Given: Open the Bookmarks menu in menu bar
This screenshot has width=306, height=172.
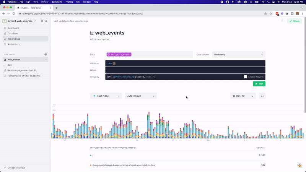Looking at the screenshot, I should tap(57, 2).
